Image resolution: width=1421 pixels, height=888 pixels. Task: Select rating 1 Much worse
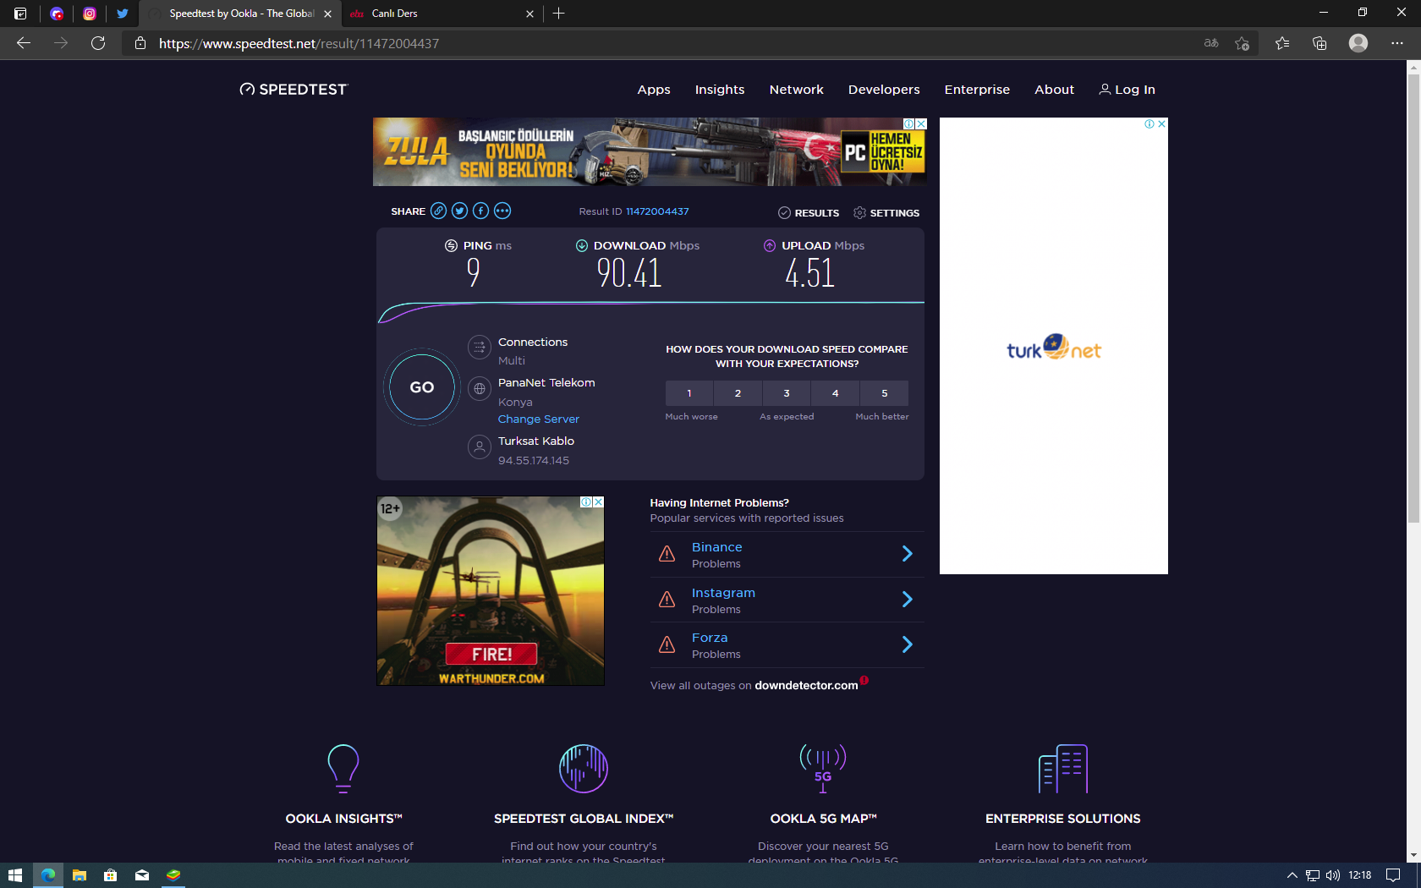click(x=689, y=393)
